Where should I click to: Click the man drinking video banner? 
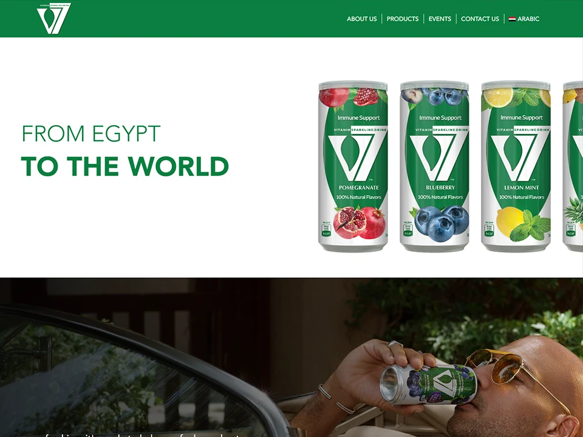[x=291, y=357]
